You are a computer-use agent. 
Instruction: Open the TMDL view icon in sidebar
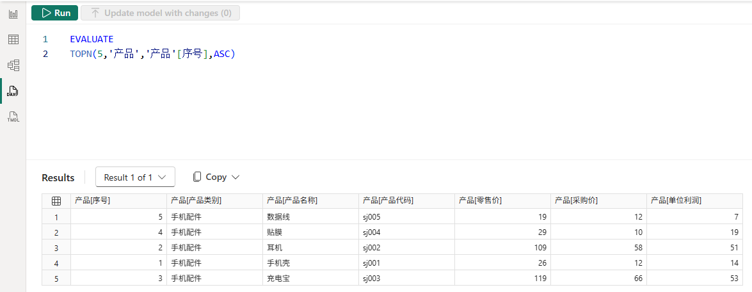(13, 117)
